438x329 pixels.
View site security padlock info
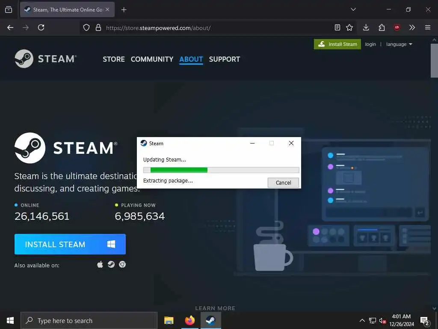click(x=98, y=27)
